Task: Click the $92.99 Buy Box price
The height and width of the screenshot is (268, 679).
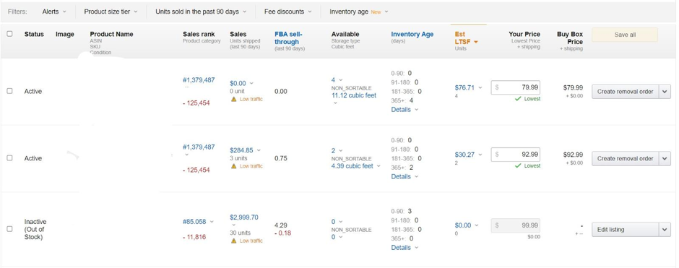Action: coord(573,154)
